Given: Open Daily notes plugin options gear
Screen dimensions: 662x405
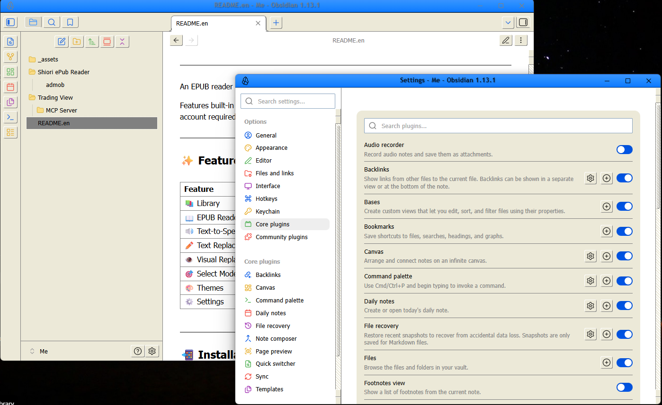Looking at the screenshot, I should pyautogui.click(x=590, y=306).
